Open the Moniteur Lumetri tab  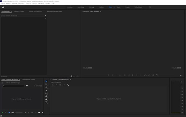19,11
